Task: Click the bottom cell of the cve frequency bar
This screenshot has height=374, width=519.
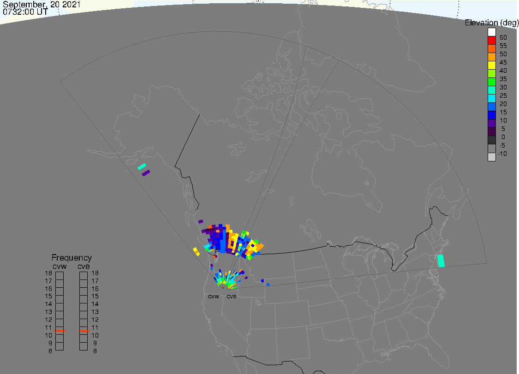Action: coord(84,346)
